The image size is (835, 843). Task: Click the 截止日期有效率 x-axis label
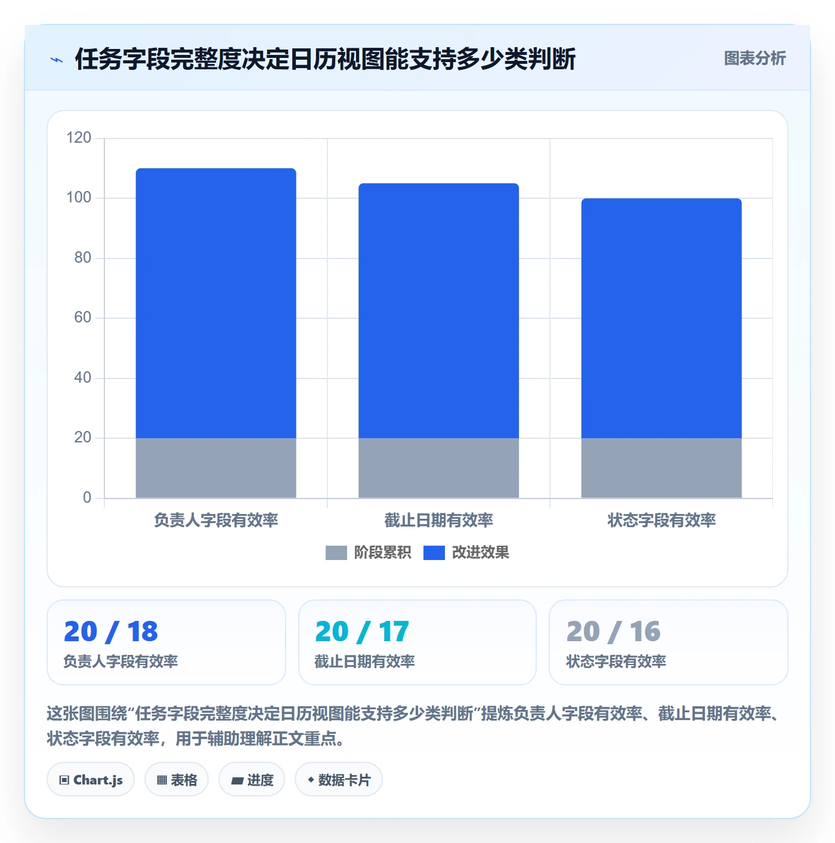(438, 521)
